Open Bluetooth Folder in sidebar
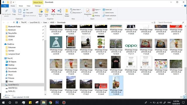The width and height of the screenshot is (187, 105). [x=14, y=27]
